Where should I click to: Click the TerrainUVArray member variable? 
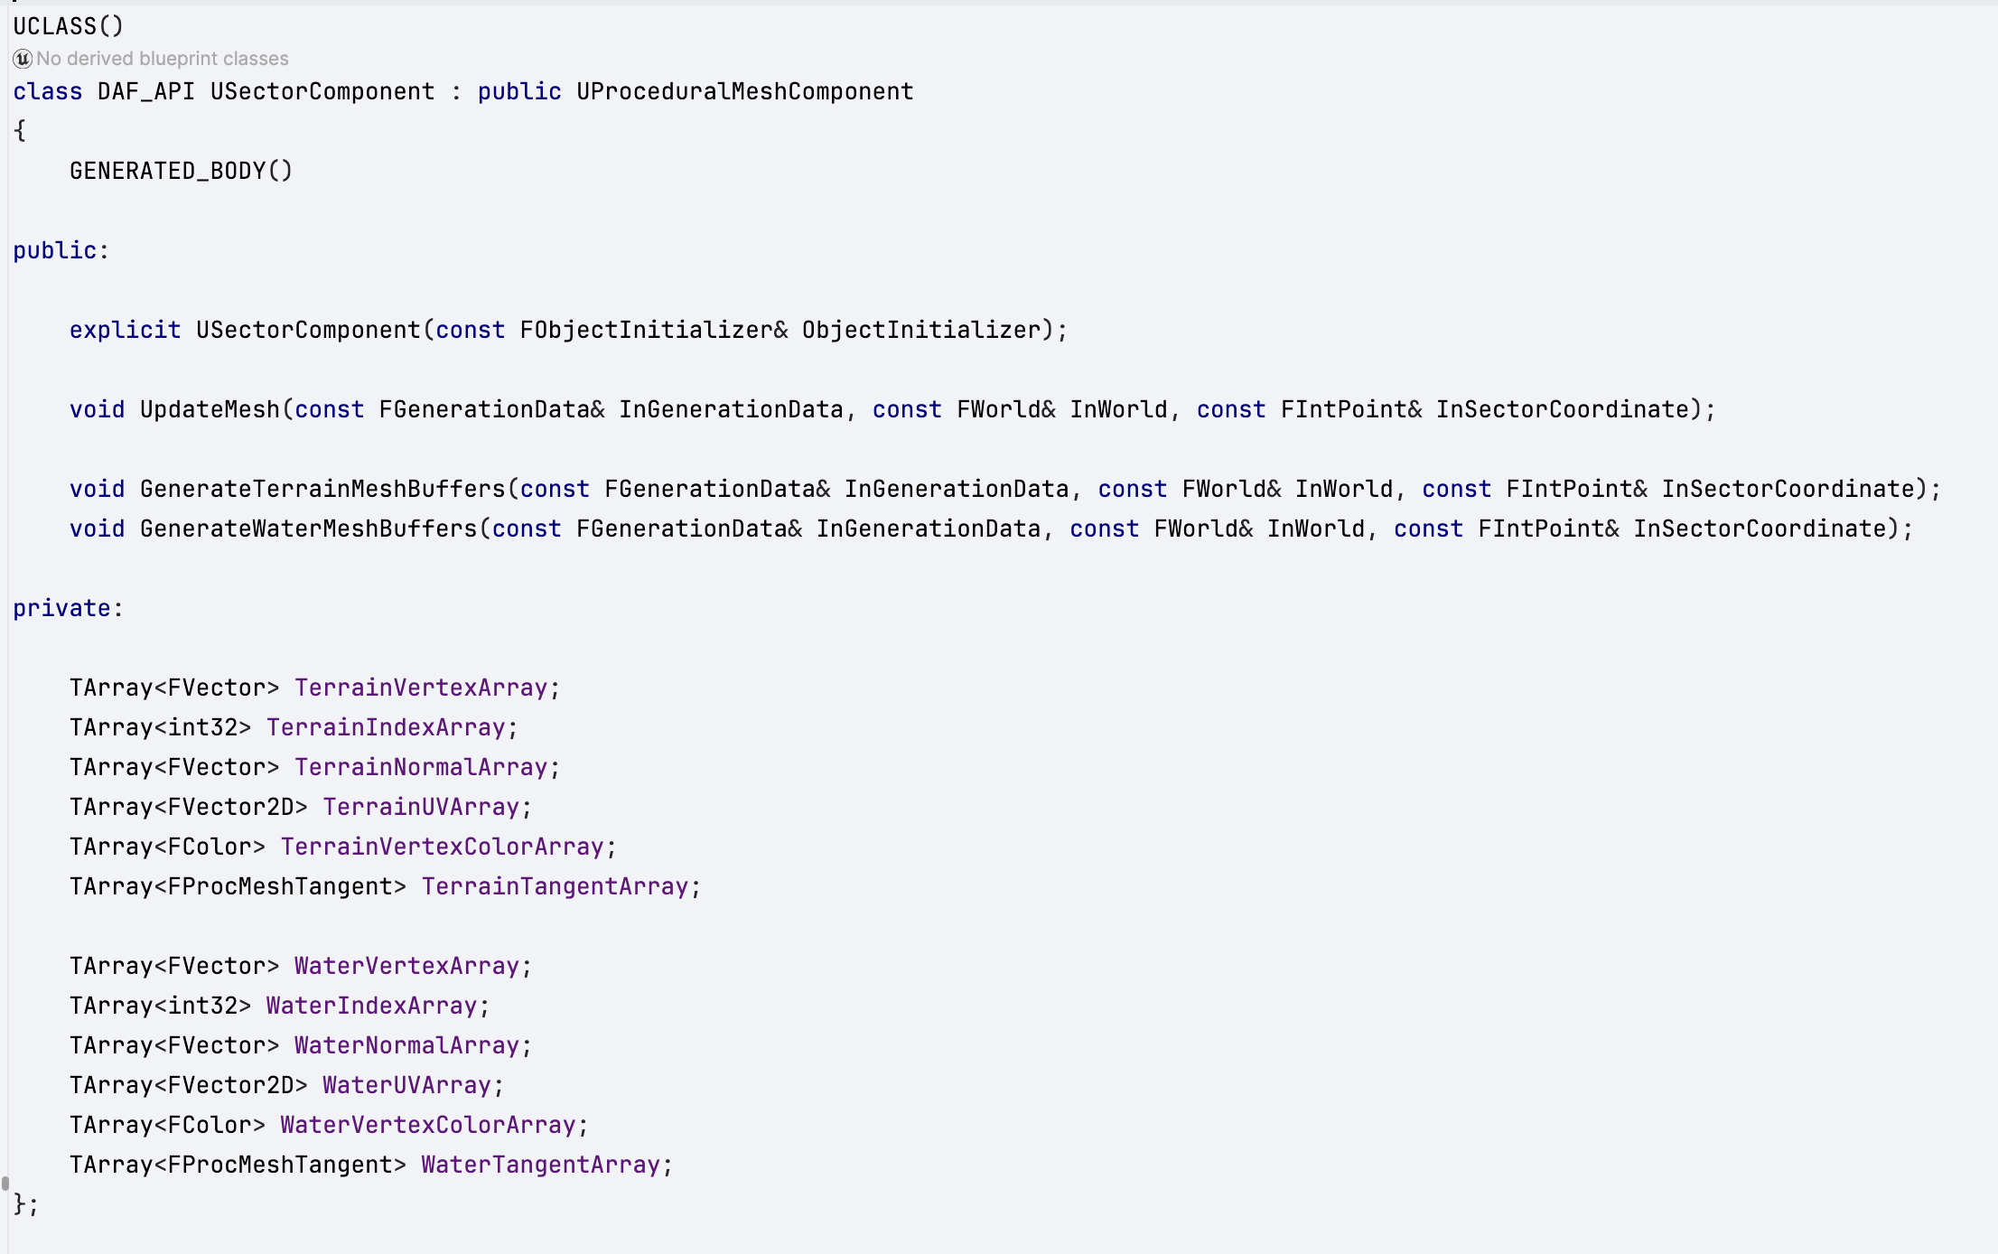(421, 807)
